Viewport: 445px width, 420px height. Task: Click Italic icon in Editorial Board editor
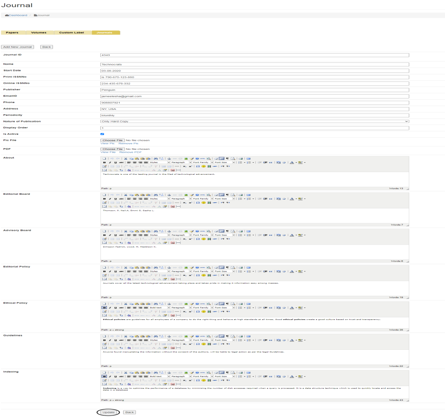[110, 199]
